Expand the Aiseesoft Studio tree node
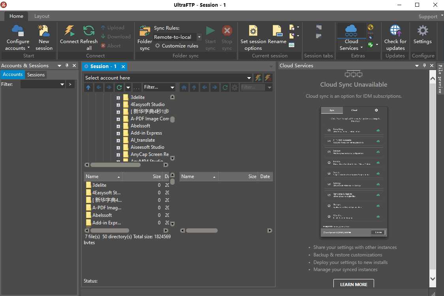 pyautogui.click(x=119, y=148)
